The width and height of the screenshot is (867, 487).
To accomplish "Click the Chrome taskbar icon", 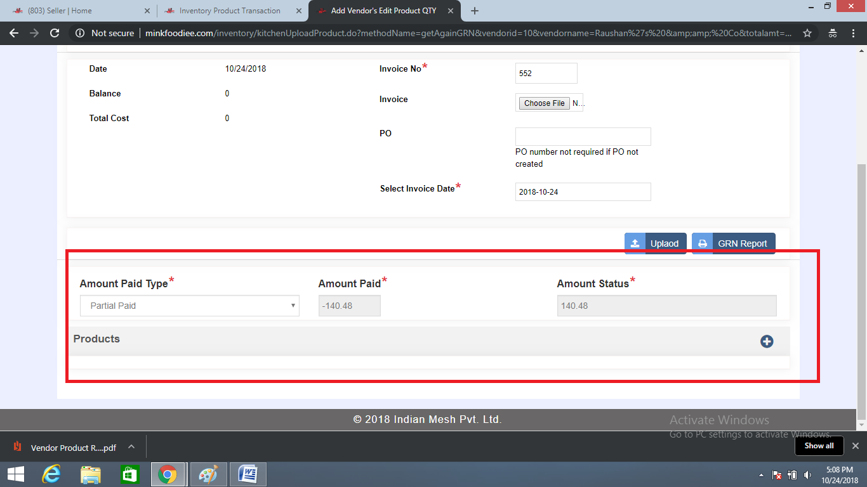I will (168, 474).
